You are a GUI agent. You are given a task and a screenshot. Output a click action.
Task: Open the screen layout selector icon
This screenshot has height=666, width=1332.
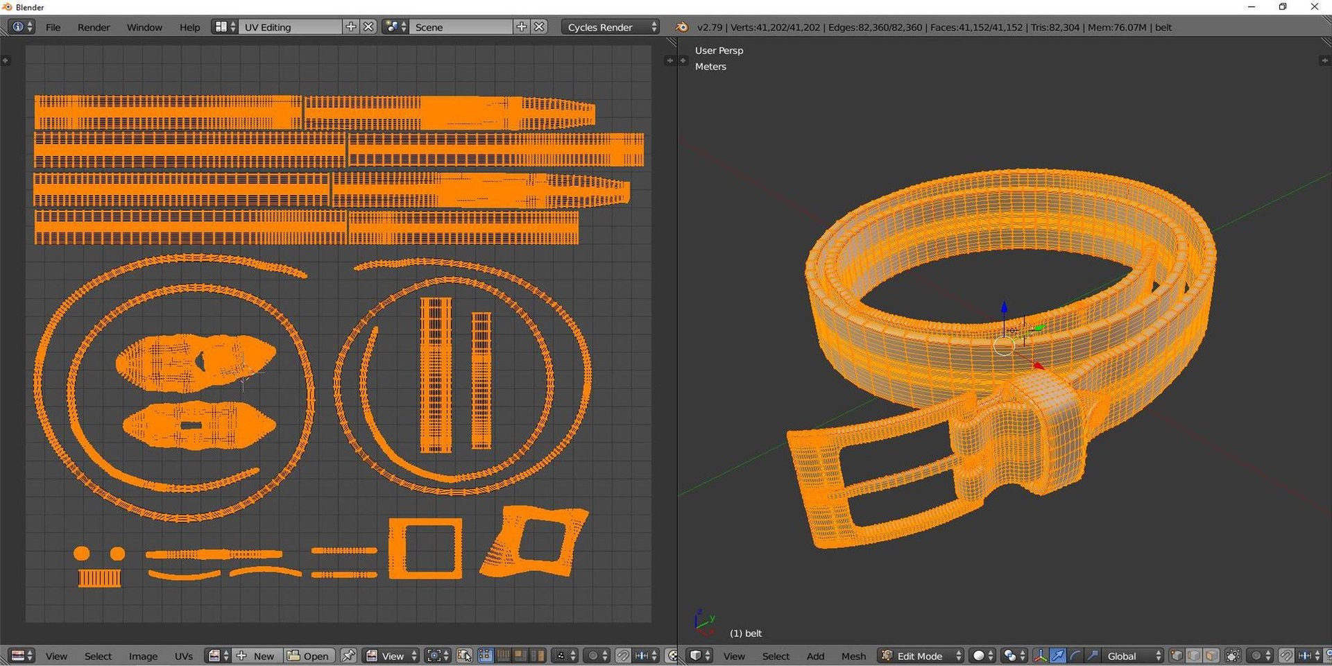(x=224, y=26)
